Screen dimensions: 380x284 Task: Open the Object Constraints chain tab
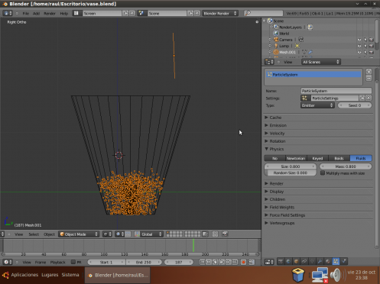click(x=304, y=261)
